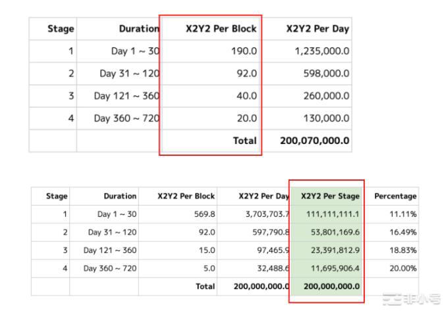Viewport: 446px width, 311px height.
Task: Select the 200,070,000.0 total cell
Action: pos(314,141)
